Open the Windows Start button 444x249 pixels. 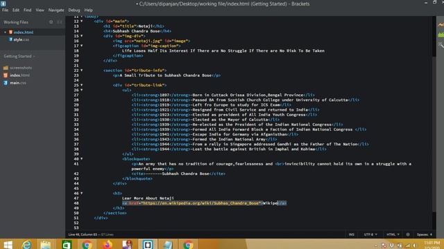8,244
